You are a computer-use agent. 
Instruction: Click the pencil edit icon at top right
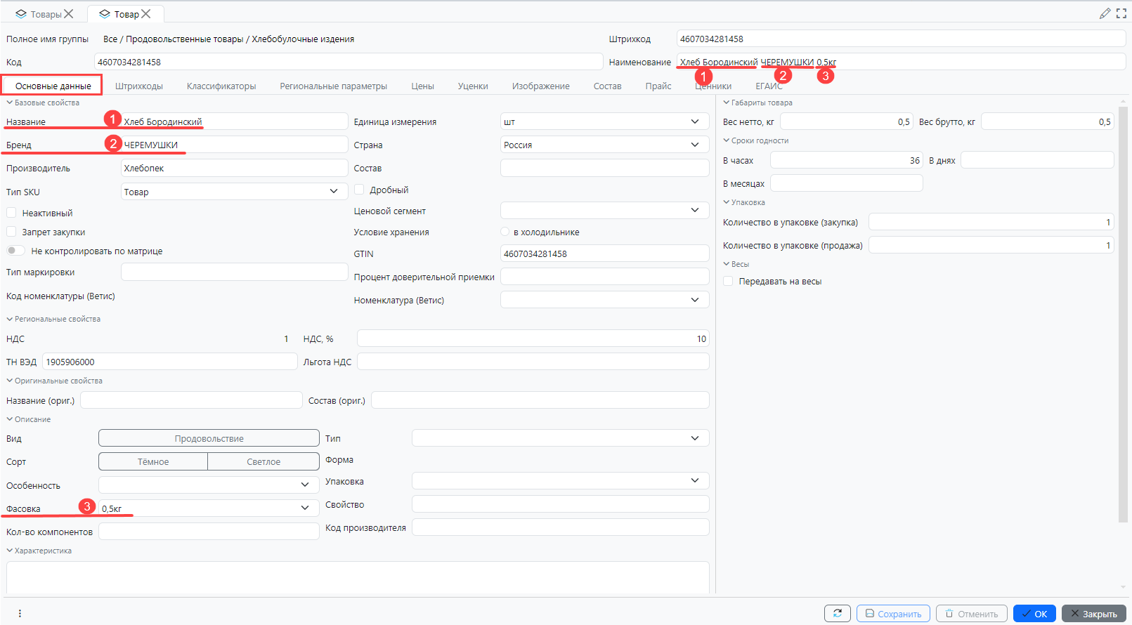(x=1105, y=13)
